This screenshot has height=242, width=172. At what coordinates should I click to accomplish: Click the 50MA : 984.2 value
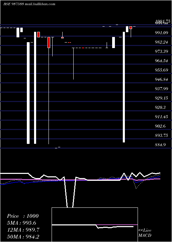(24, 237)
